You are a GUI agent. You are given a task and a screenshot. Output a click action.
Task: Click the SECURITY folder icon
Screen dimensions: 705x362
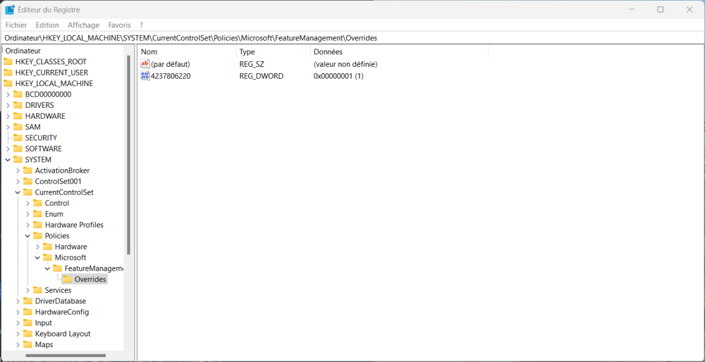click(x=18, y=138)
